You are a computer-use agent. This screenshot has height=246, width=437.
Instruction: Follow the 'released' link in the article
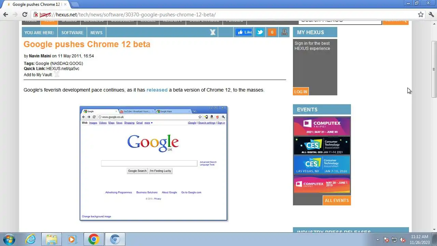(x=157, y=90)
